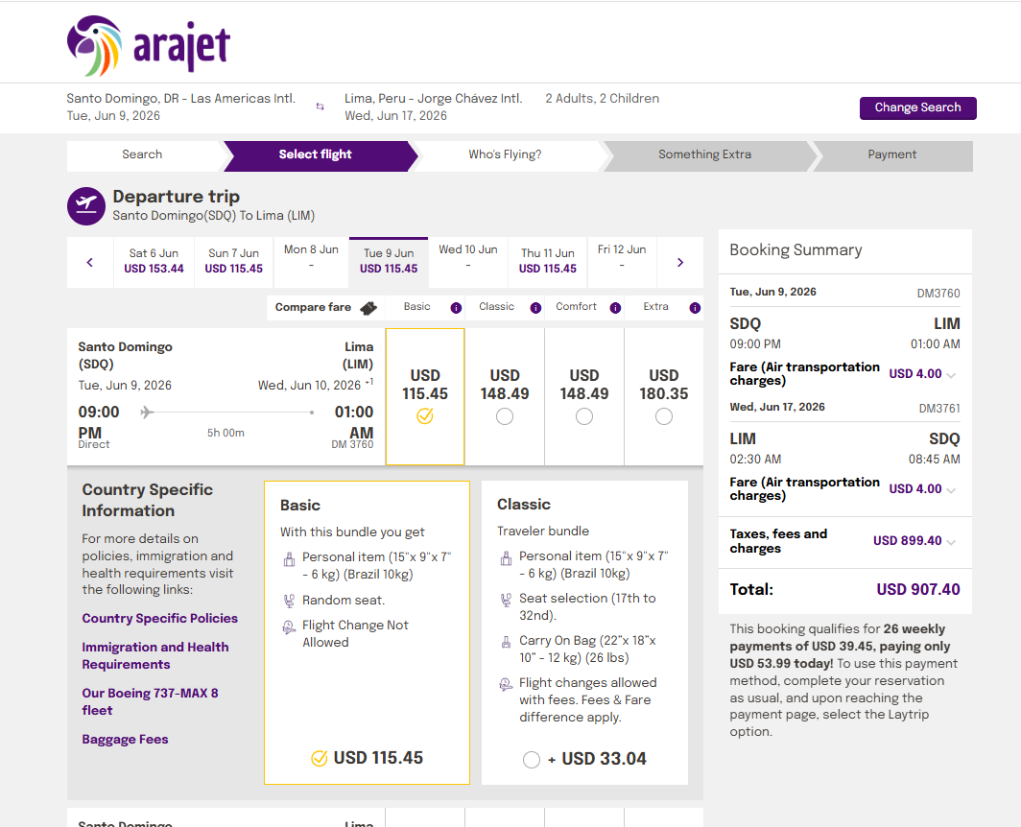Choose Sat 6 Jun date tab

point(154,261)
